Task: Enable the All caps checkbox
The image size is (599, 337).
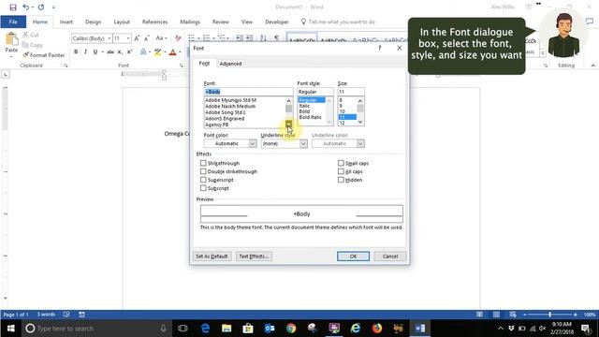Action: pos(341,171)
